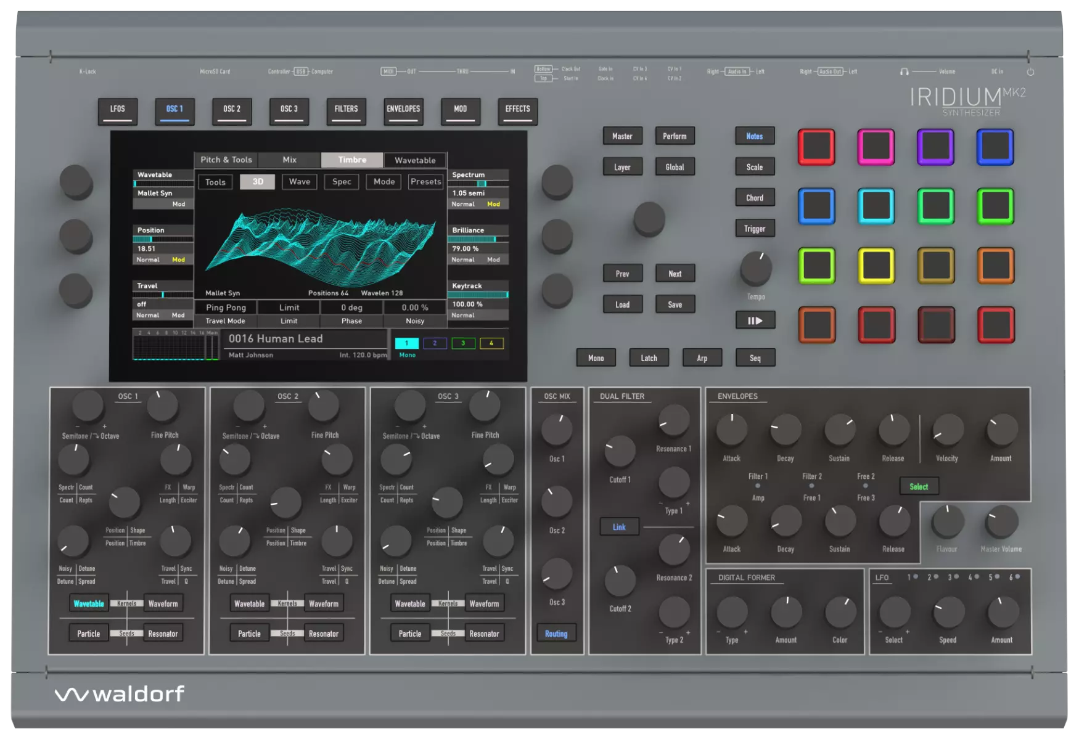Select layer 4 on the display
Viewport: 1079px width, 739px height.
coord(491,343)
